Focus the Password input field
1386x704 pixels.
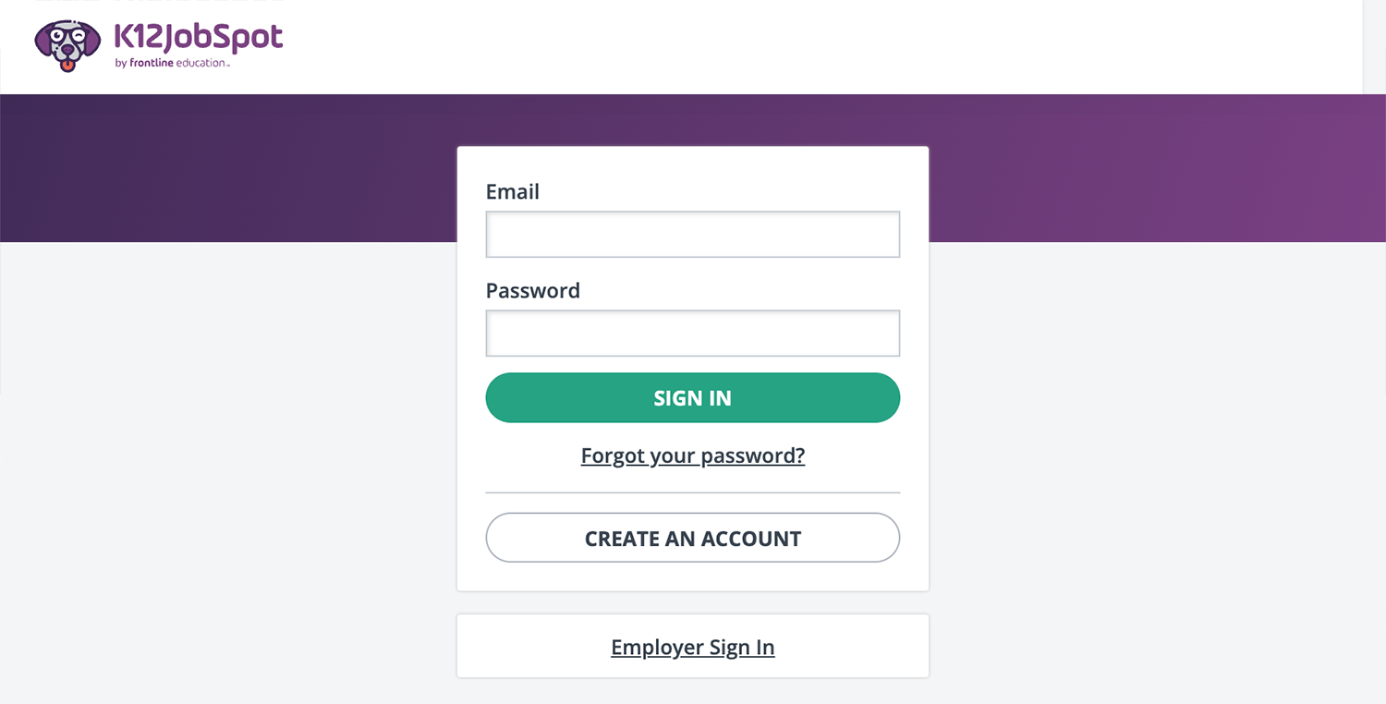(693, 334)
